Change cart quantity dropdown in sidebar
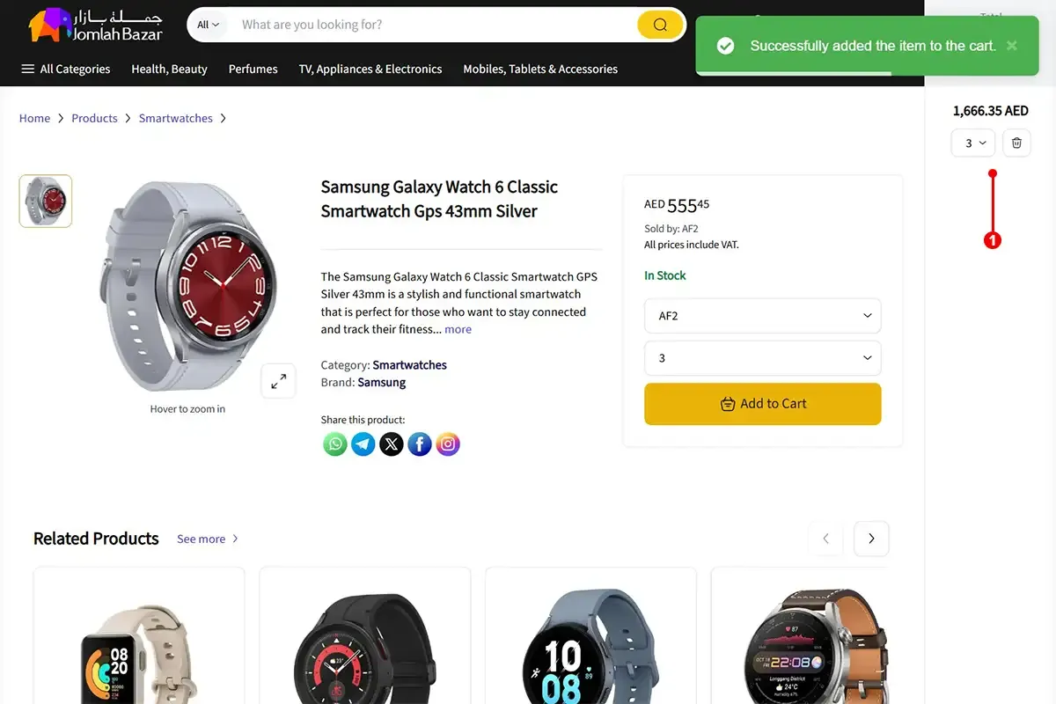Viewport: 1056px width, 704px height. coord(973,143)
